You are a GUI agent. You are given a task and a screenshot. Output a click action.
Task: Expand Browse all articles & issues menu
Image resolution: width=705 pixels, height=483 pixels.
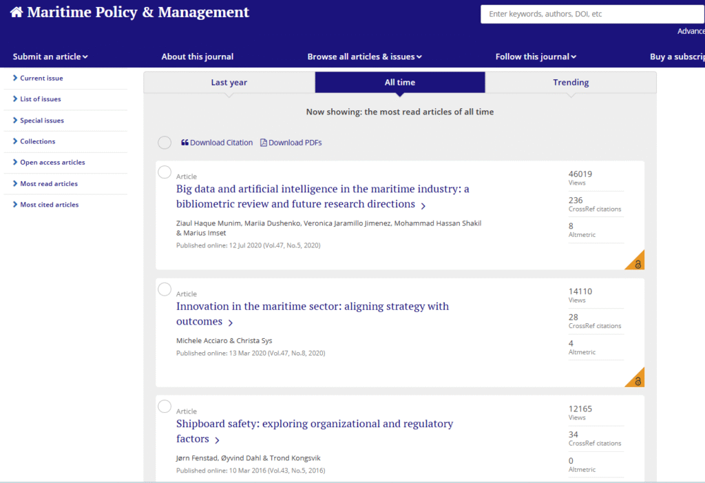coord(365,56)
